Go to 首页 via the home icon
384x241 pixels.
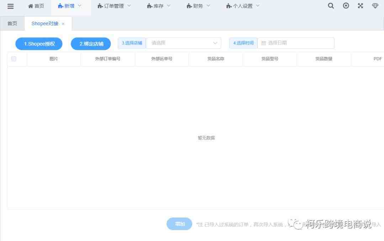[31, 6]
